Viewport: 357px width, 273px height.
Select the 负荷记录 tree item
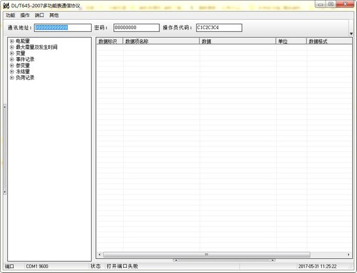tap(25, 78)
